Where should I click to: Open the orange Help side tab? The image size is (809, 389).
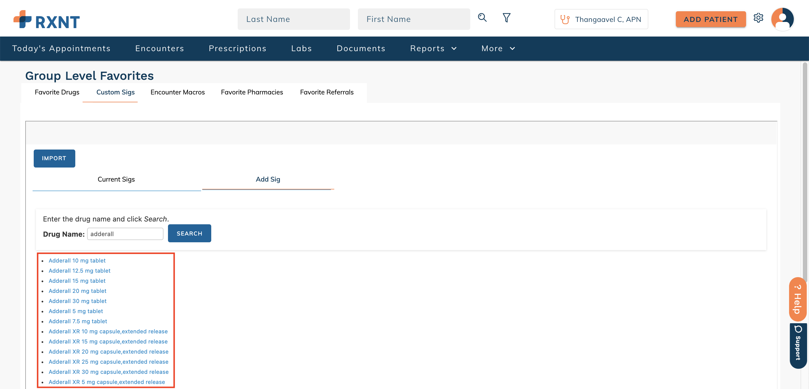(797, 299)
